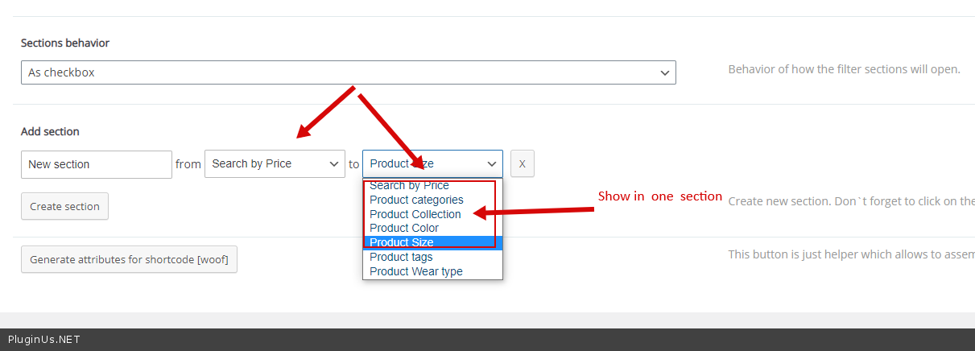Select 'Product tags' from the dropdown list
Viewport: 975px width, 351px height.
(x=401, y=257)
